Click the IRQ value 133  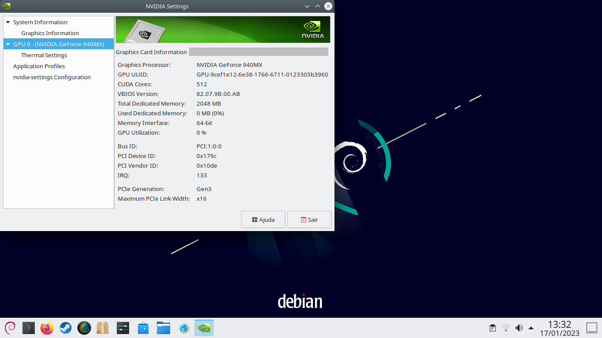[x=202, y=175]
